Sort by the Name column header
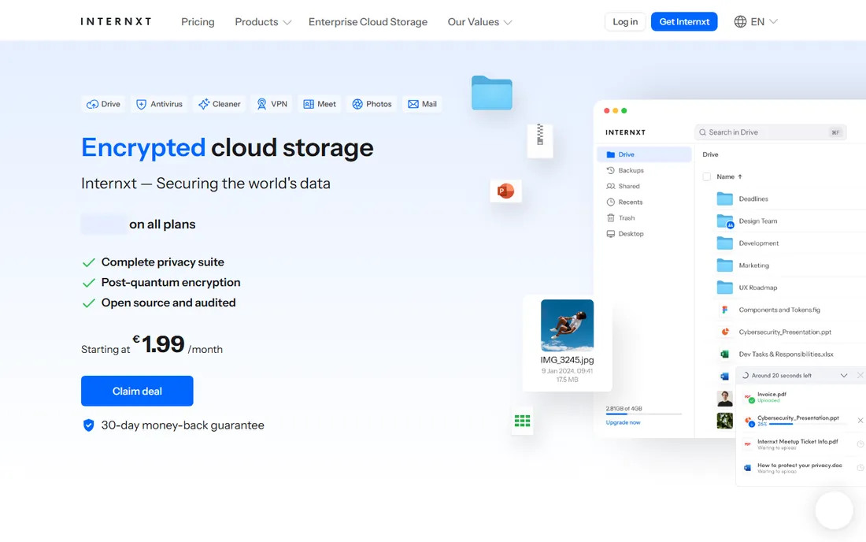Screen dimensions: 866x542 coord(729,176)
